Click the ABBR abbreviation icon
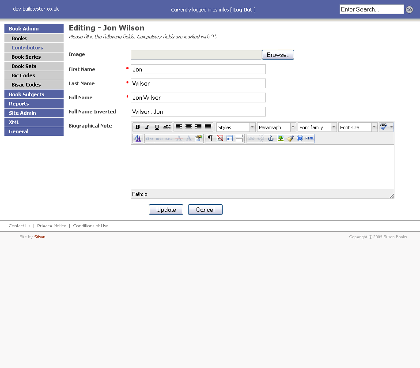The width and height of the screenshot is (420, 368). [159, 139]
